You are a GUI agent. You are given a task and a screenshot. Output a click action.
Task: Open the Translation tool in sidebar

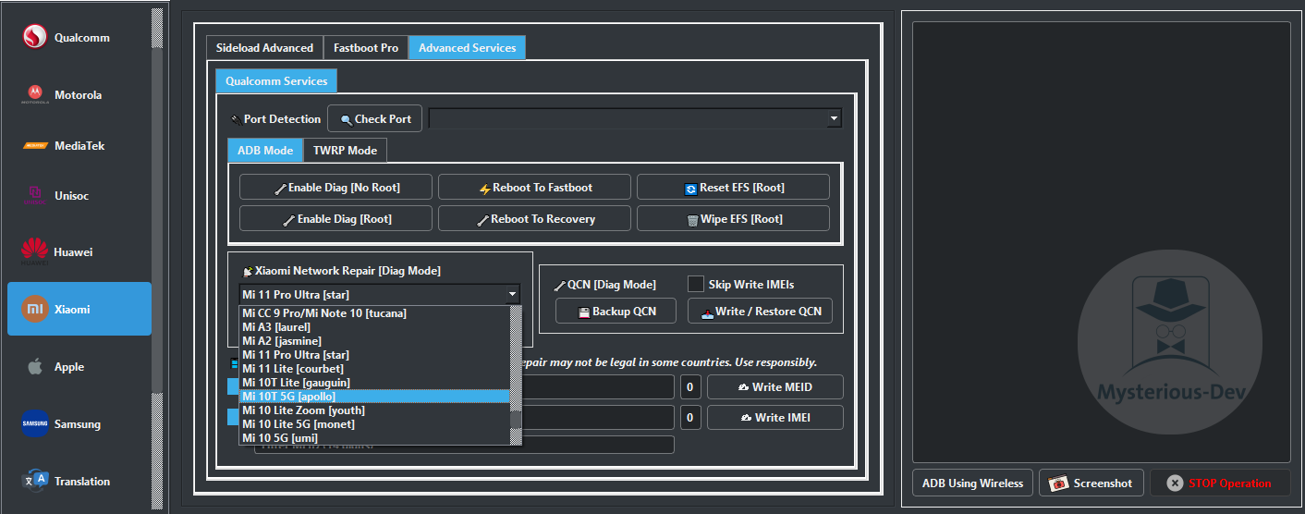(79, 482)
